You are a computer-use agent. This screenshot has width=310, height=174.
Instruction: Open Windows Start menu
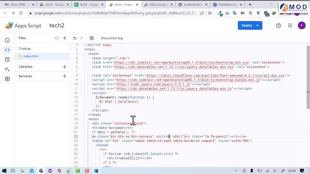(4, 171)
